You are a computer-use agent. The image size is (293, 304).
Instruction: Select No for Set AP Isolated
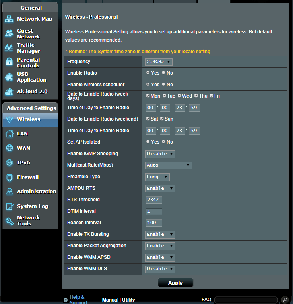click(x=163, y=142)
